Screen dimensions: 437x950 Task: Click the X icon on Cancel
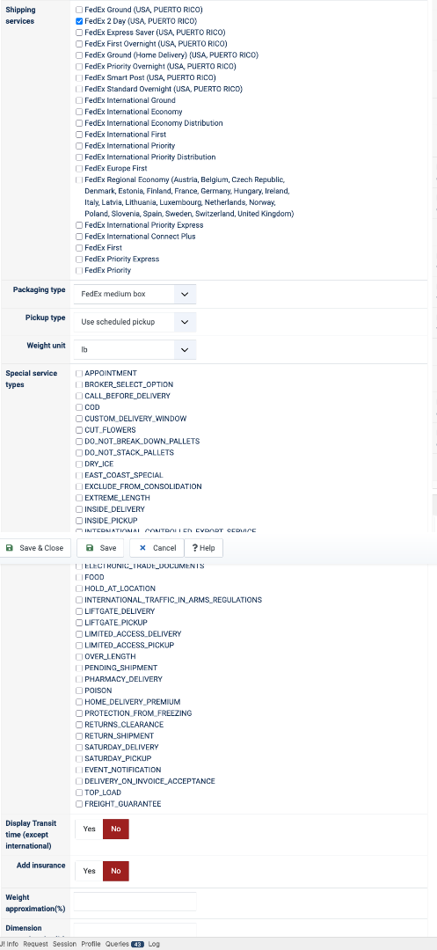142,548
